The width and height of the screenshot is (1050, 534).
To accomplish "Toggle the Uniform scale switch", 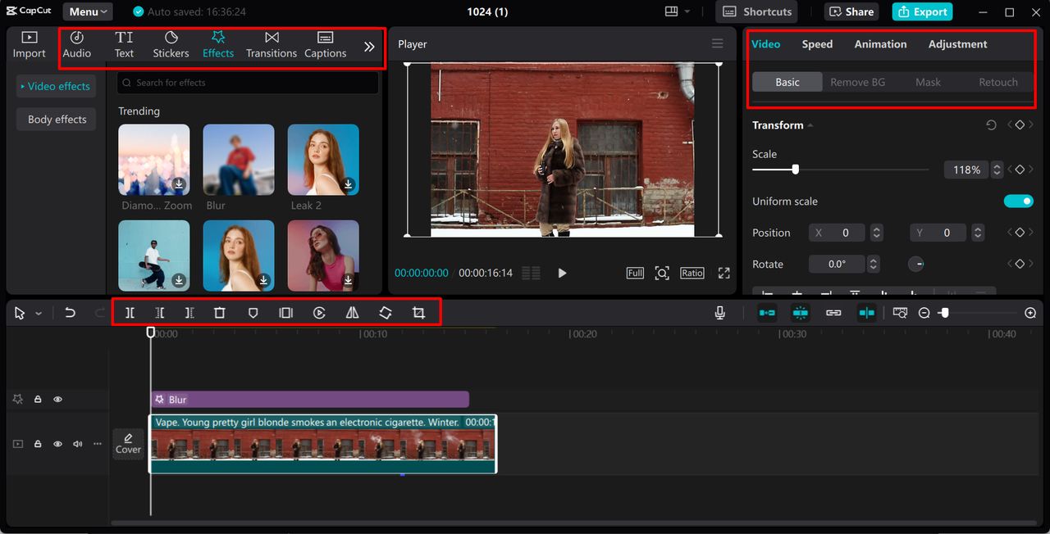I will click(x=1018, y=201).
